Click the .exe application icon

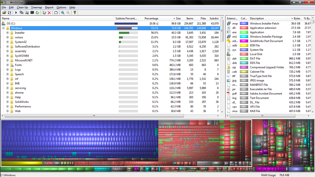(229, 32)
